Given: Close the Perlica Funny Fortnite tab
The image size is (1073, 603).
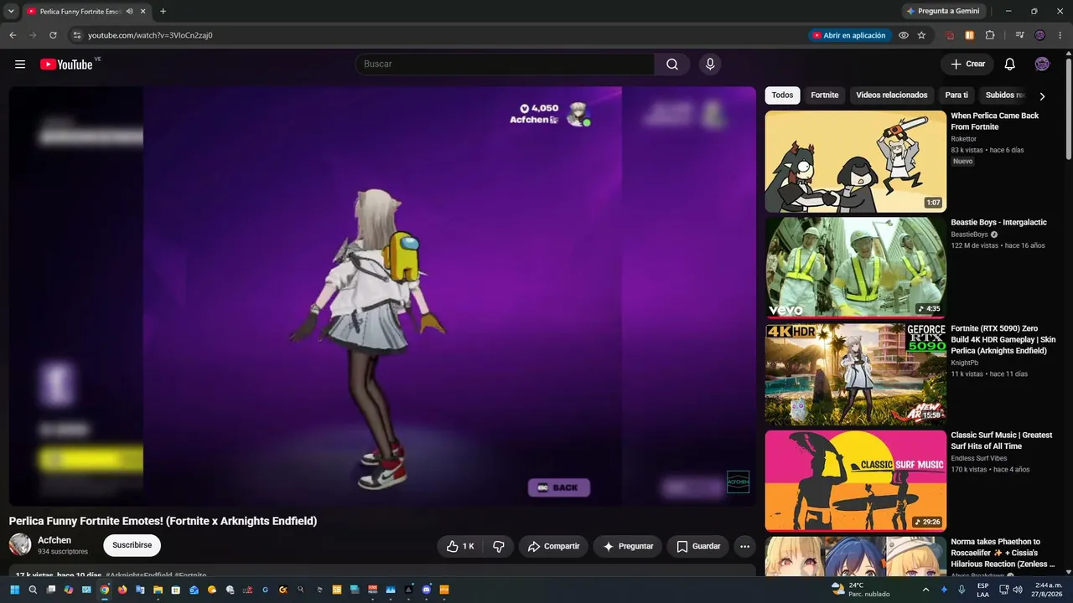Looking at the screenshot, I should click(x=143, y=11).
